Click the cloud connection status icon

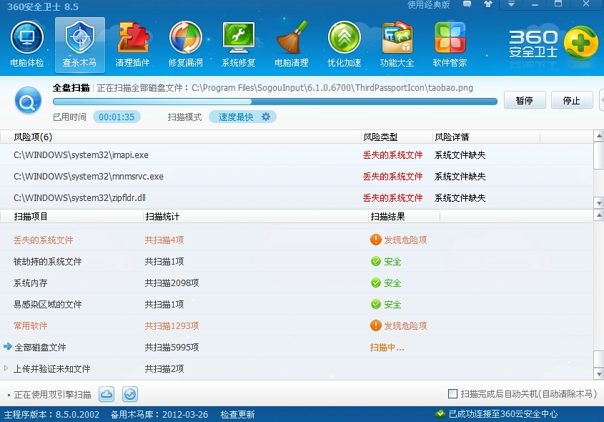(440, 414)
